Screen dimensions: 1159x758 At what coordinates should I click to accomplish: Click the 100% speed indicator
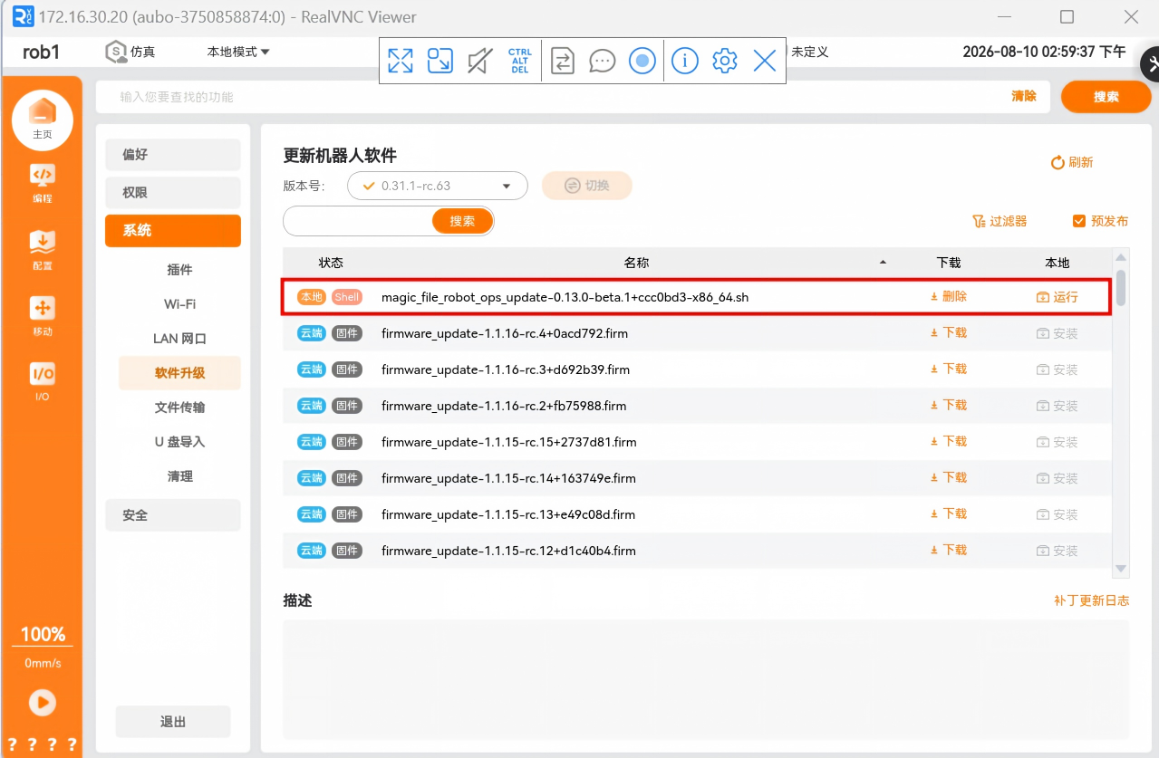43,634
